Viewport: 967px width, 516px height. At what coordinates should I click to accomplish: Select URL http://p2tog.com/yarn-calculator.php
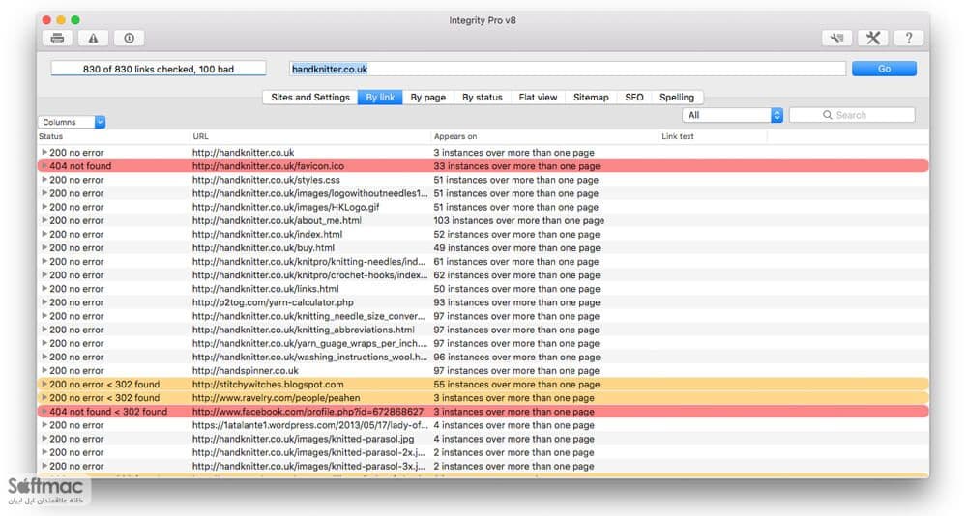click(273, 302)
